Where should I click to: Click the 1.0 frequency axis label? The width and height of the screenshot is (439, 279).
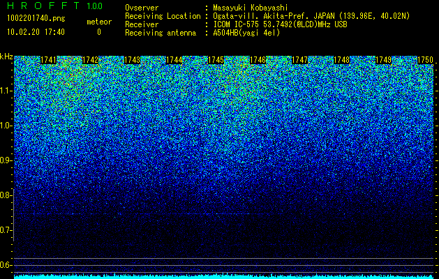pos(6,126)
